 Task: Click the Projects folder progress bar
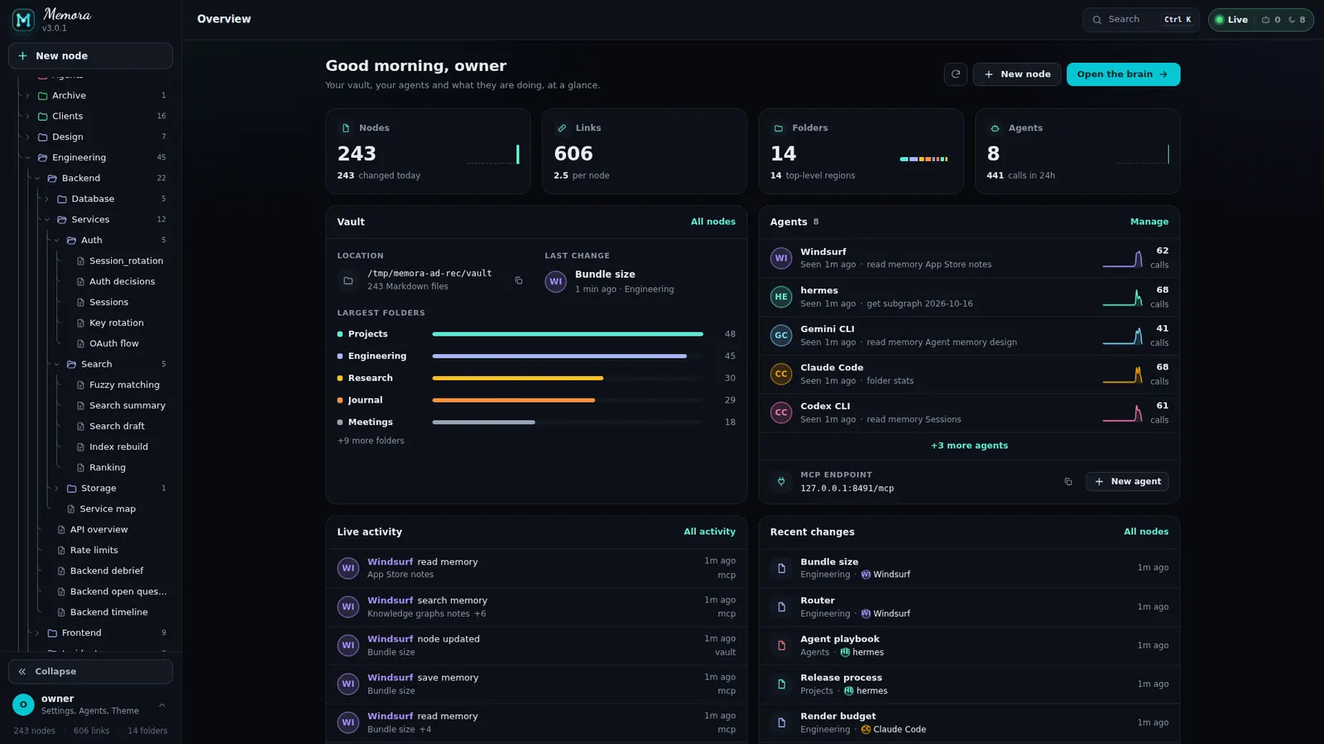pos(568,334)
